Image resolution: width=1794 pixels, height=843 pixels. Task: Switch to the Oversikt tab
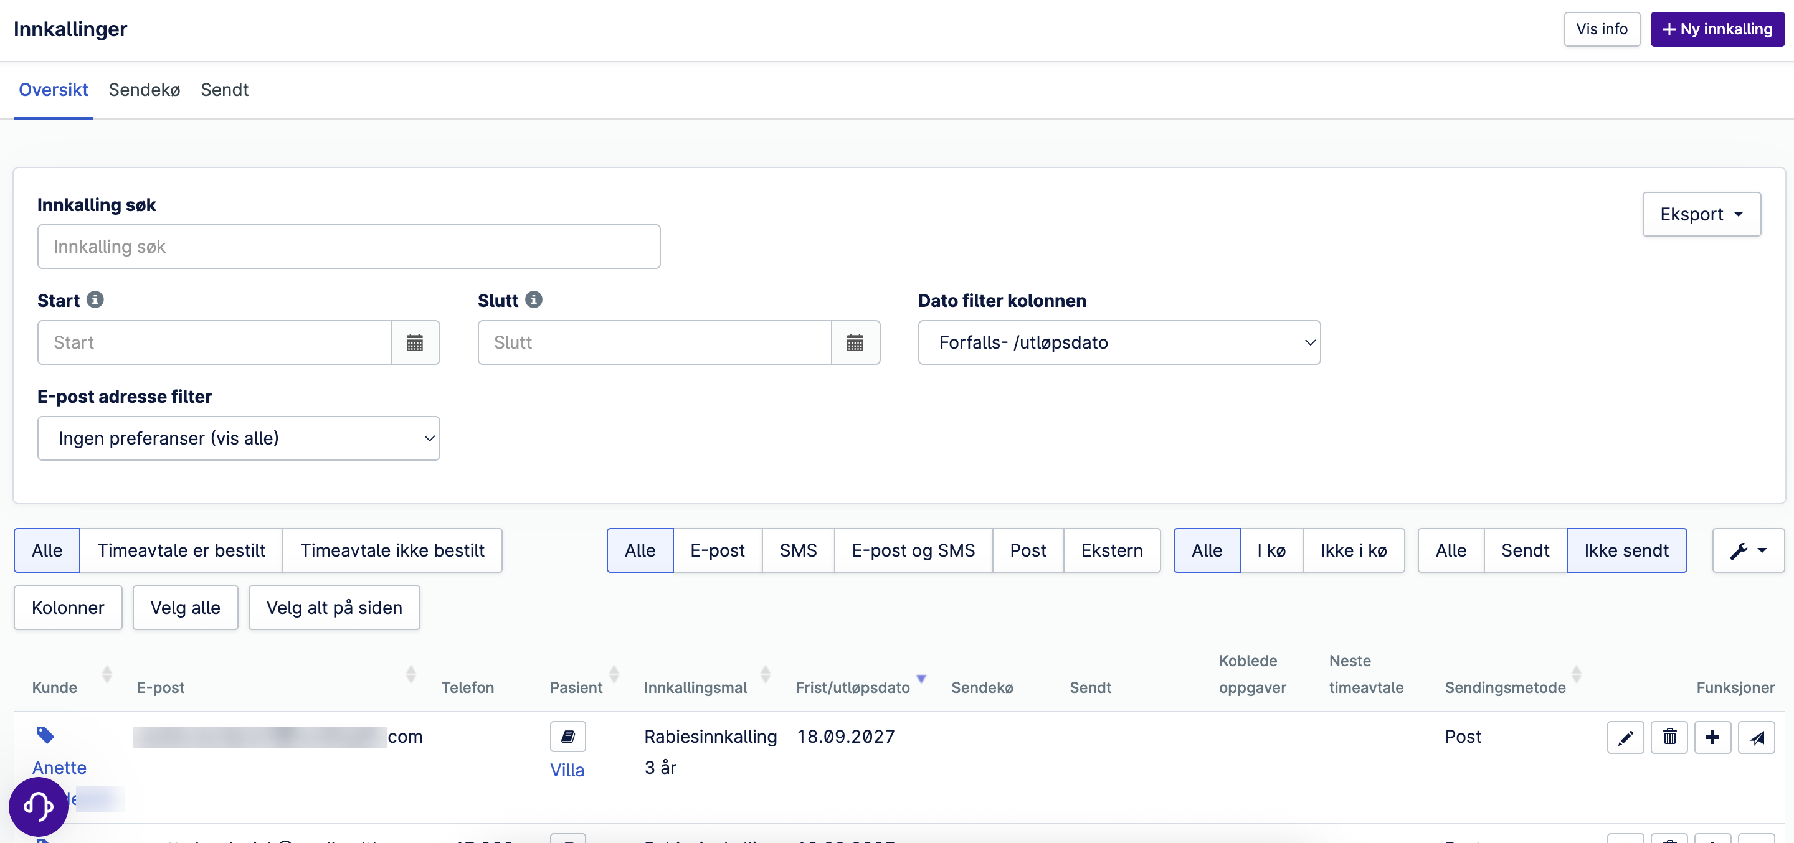[54, 90]
